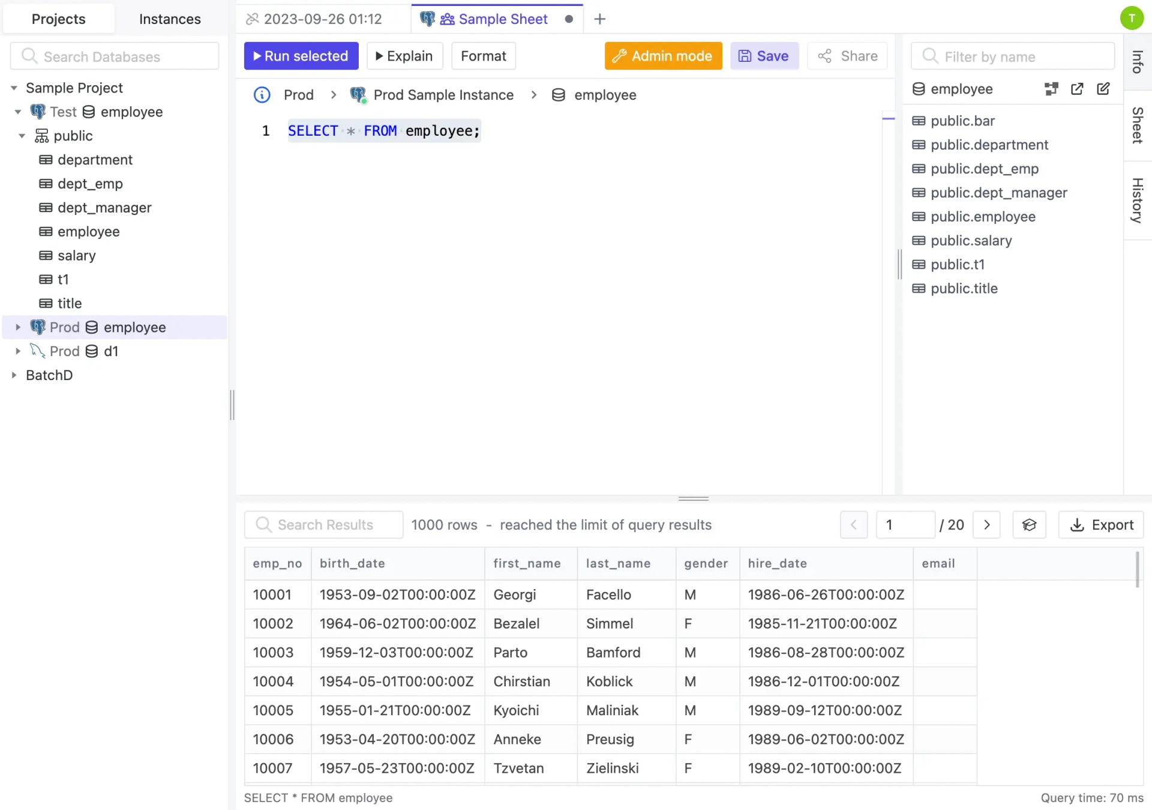The width and height of the screenshot is (1152, 810).
Task: Click the Format button in toolbar
Action: pyautogui.click(x=484, y=56)
